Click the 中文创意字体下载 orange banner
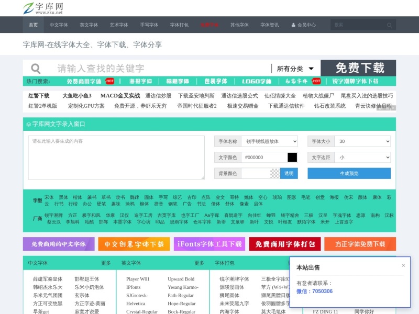 tap(134, 244)
